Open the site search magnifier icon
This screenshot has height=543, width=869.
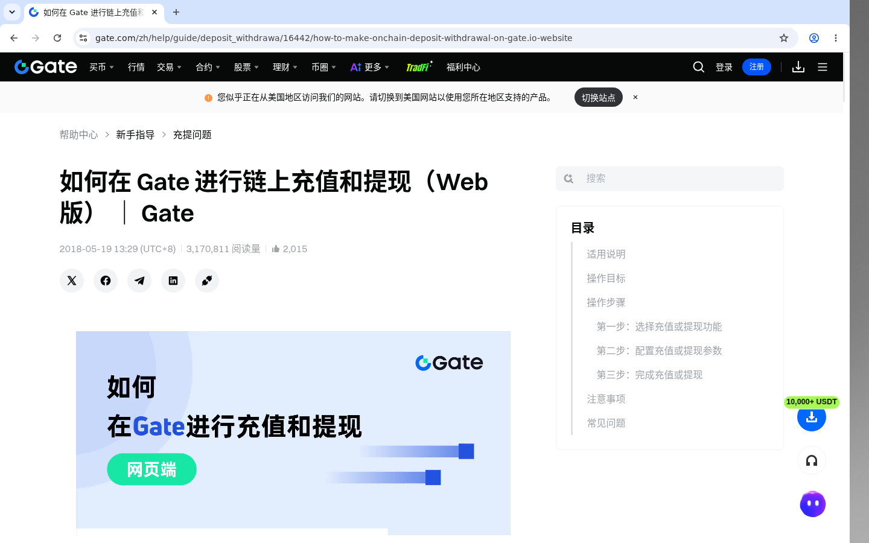click(699, 67)
